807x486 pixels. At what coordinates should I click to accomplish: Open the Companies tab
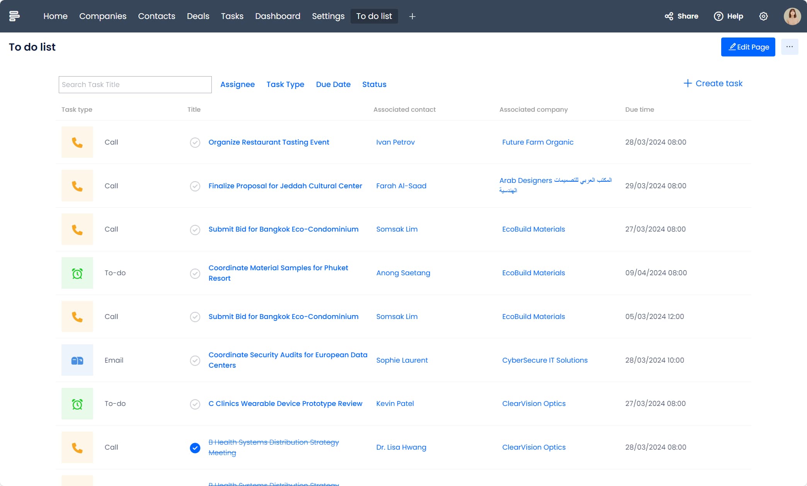click(x=103, y=16)
